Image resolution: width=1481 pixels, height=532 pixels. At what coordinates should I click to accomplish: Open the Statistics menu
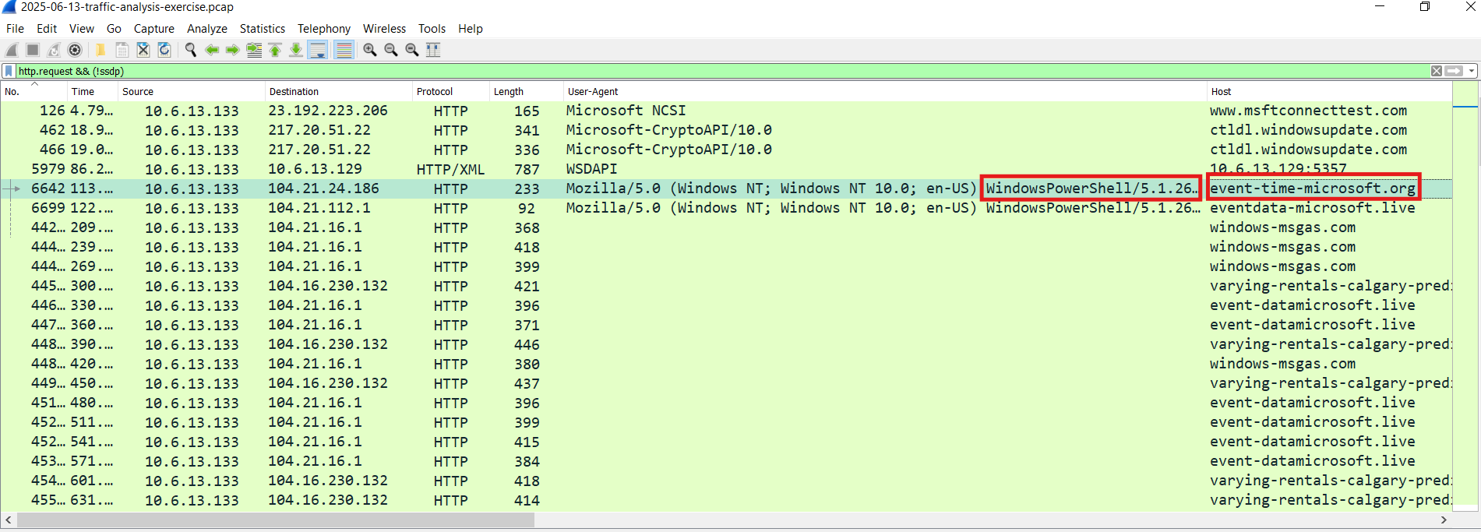click(262, 29)
